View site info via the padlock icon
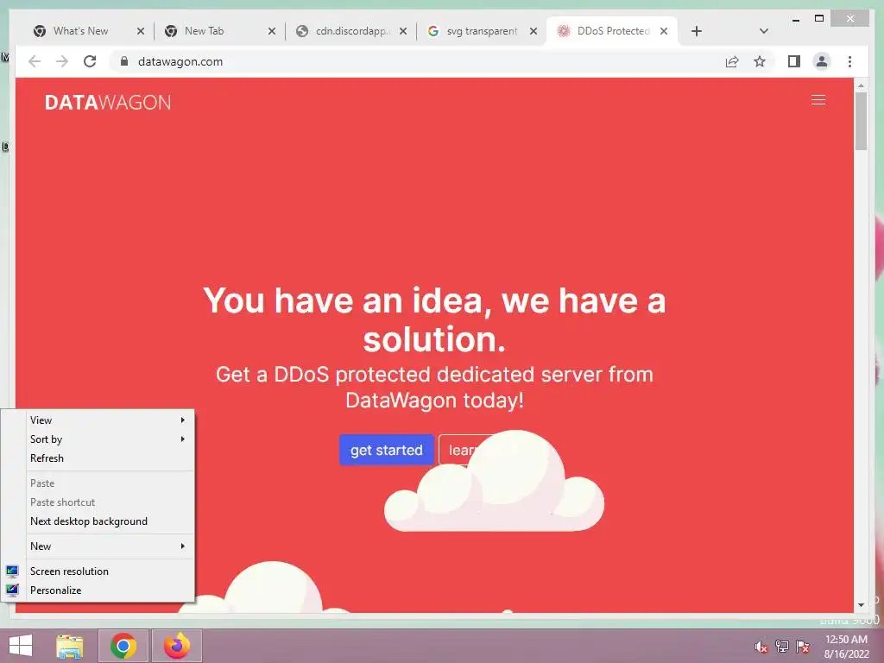 (124, 61)
